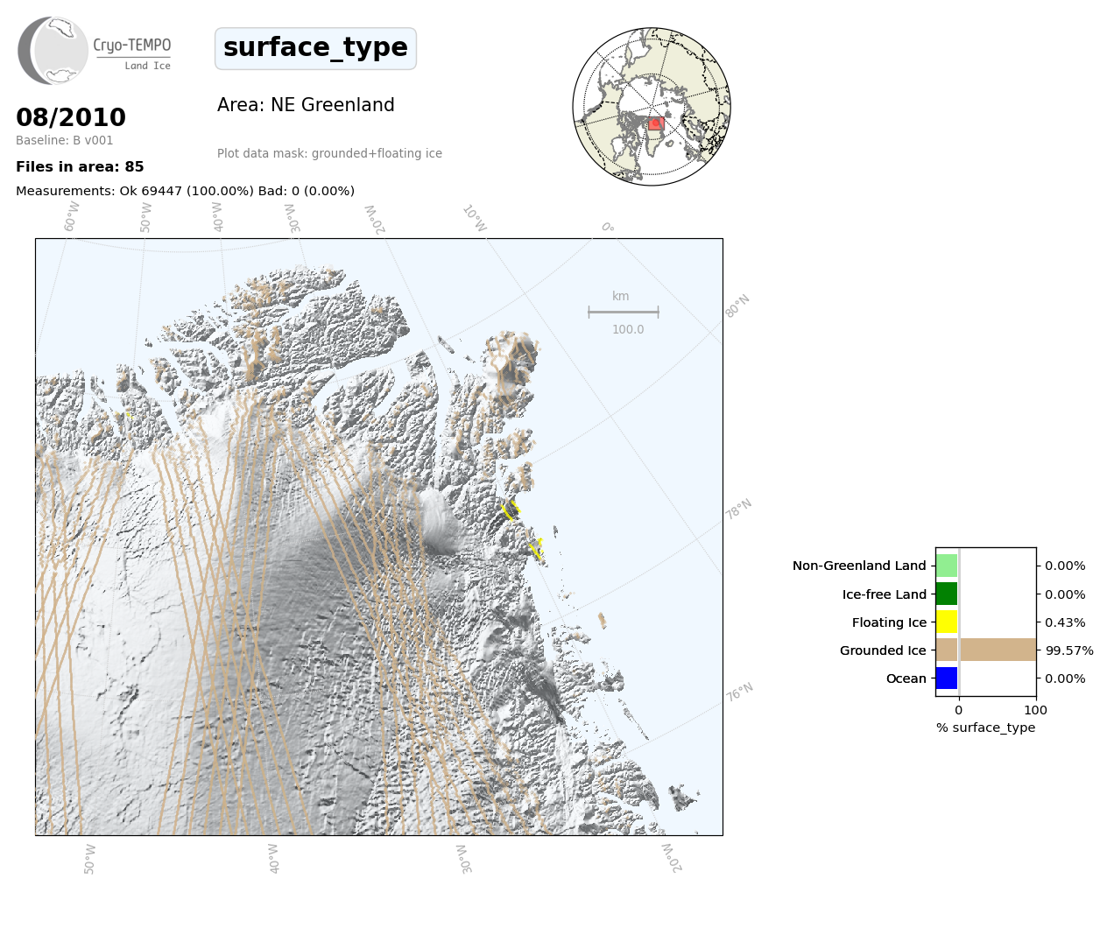Click the 80°N latitude label
The height and width of the screenshot is (928, 1114).
(x=737, y=306)
